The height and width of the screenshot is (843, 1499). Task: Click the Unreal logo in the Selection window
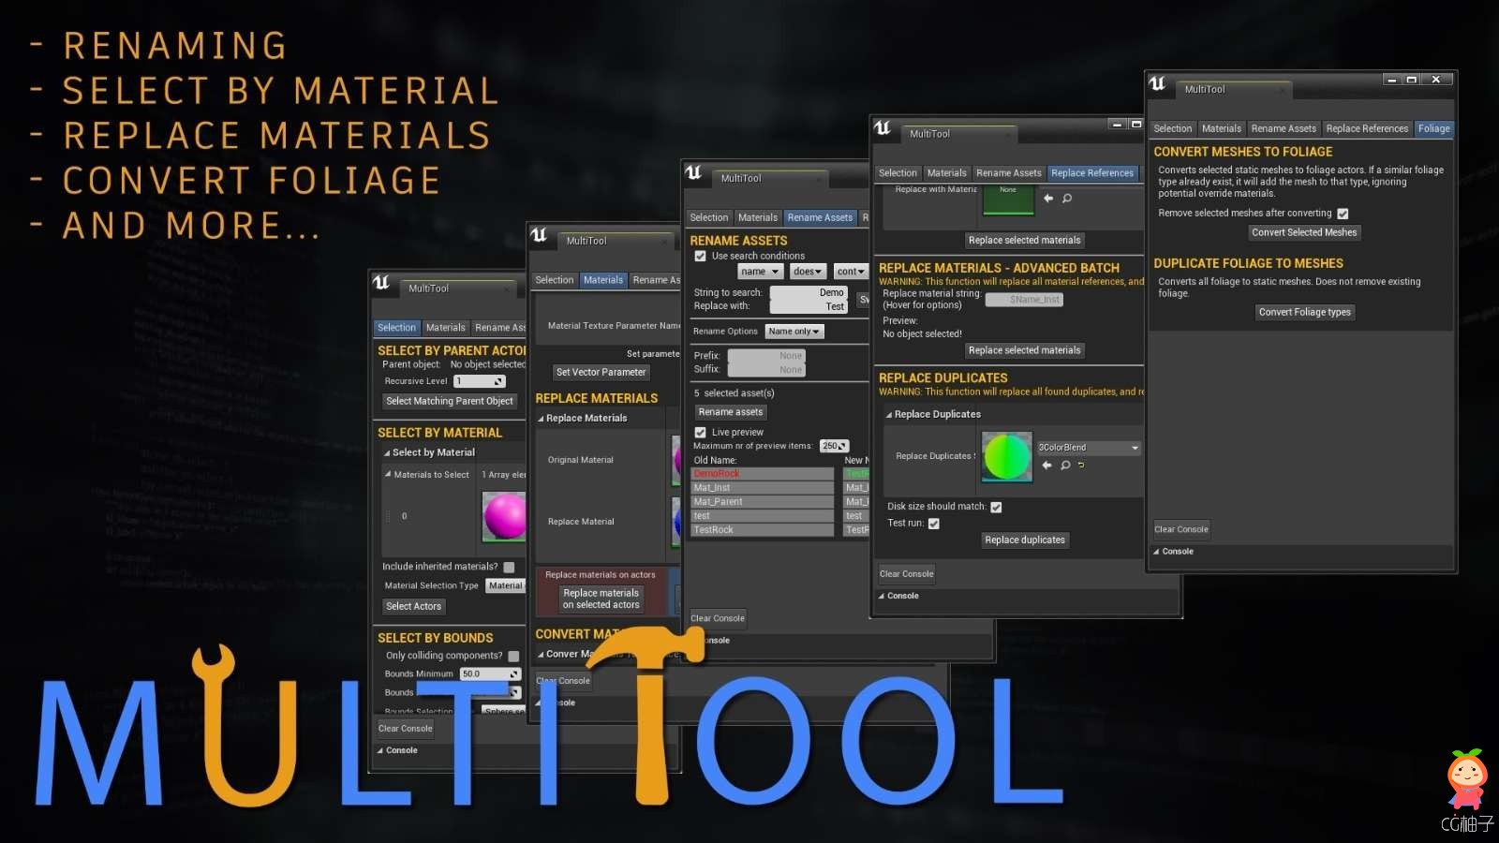pos(381,282)
